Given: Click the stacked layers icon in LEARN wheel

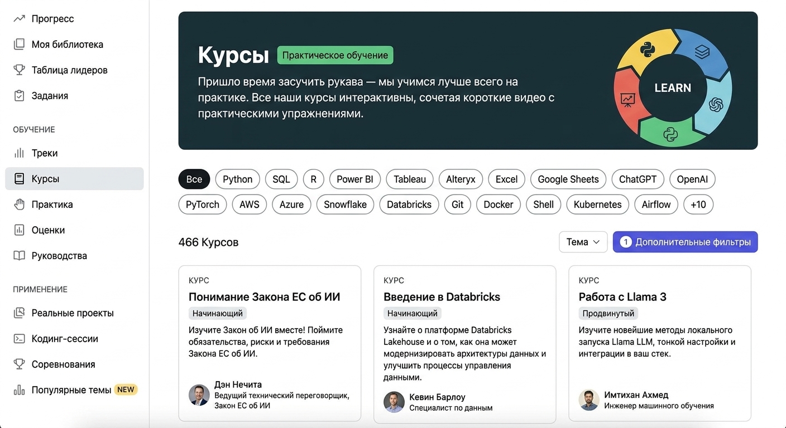Looking at the screenshot, I should coord(702,51).
